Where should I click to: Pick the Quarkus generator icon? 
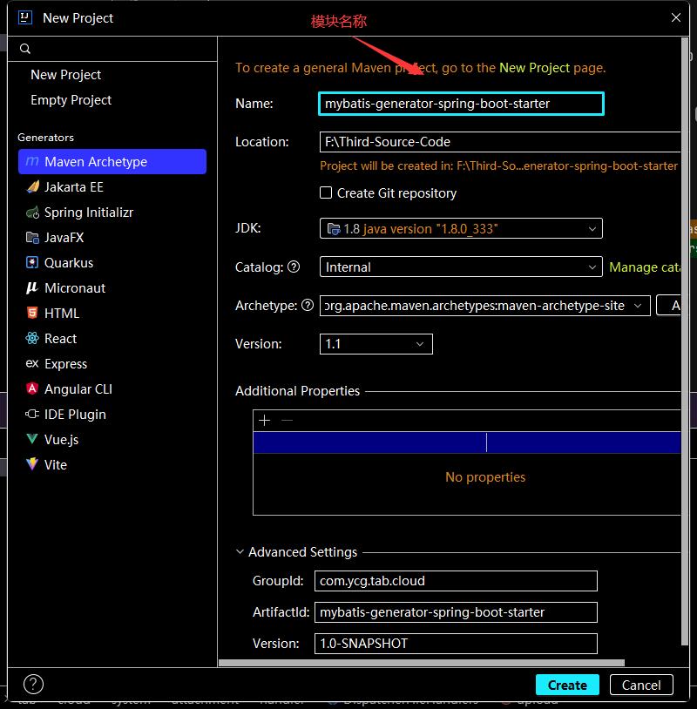pyautogui.click(x=32, y=263)
